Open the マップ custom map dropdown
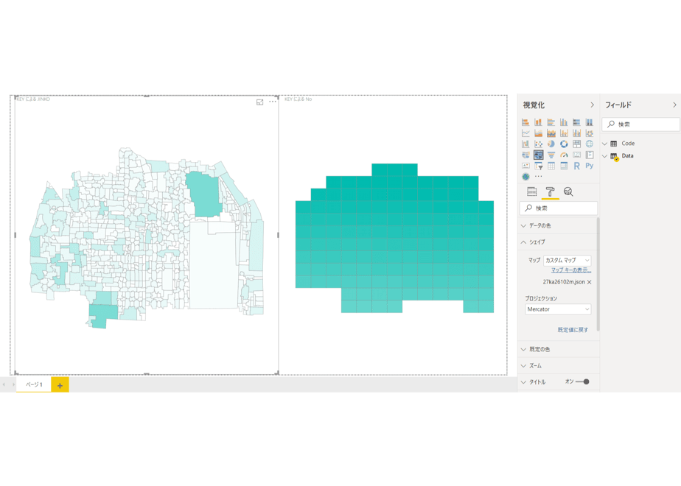 tap(567, 261)
